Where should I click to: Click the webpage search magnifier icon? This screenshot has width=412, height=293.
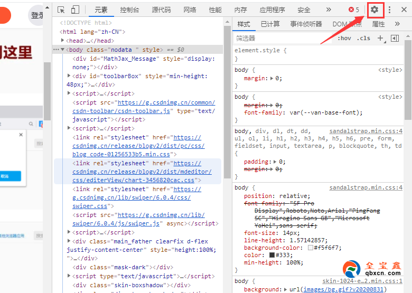(x=31, y=124)
